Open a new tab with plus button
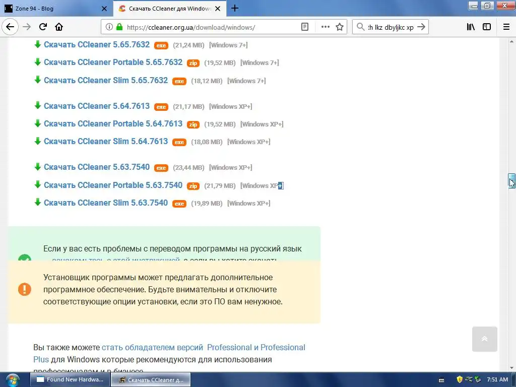Screen dimensions: 516x387 (x=235, y=8)
